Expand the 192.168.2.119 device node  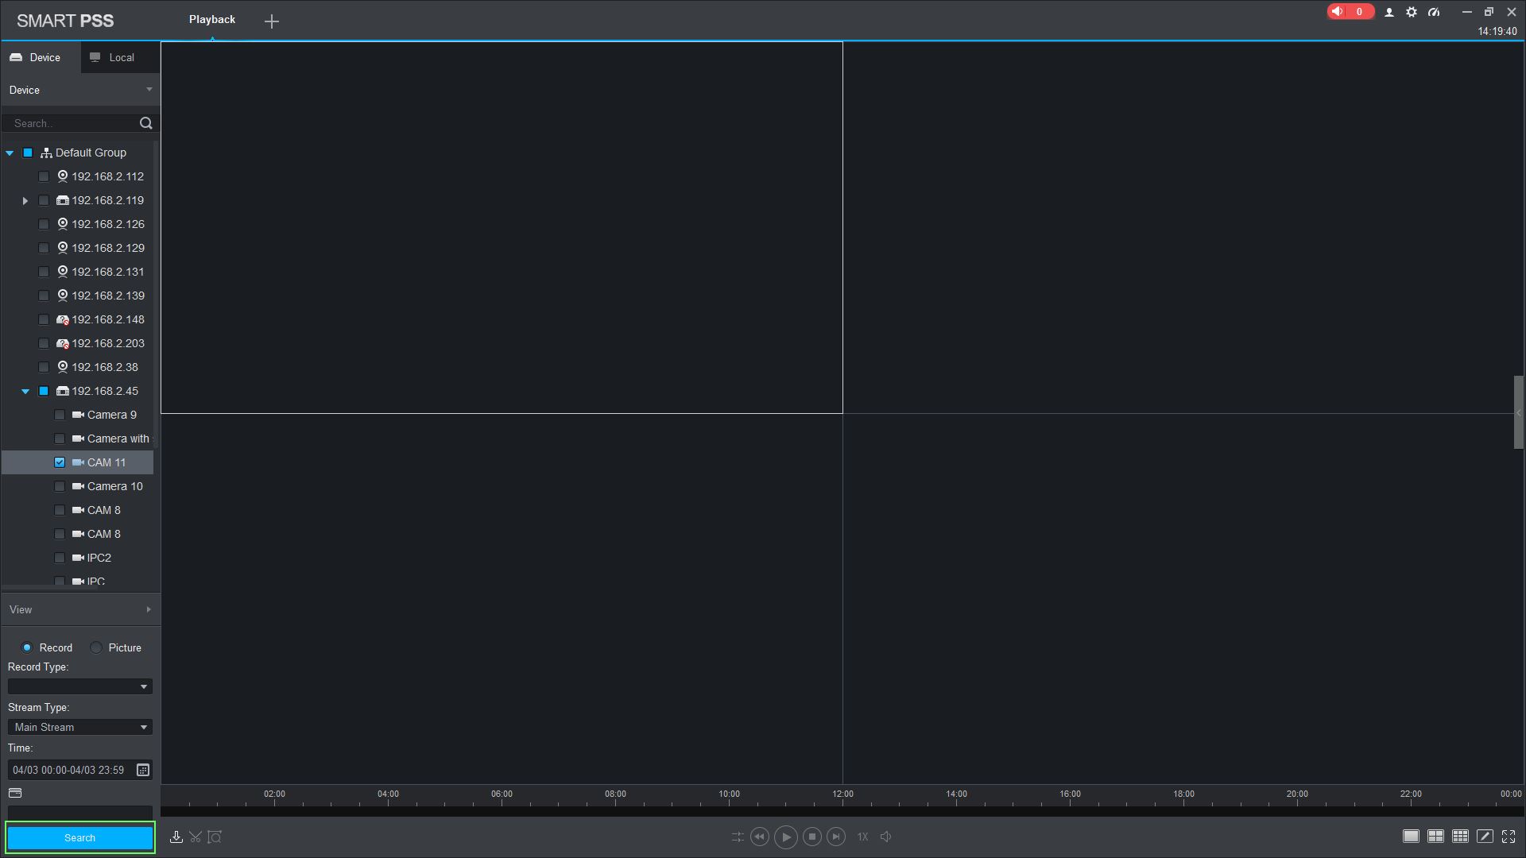[x=25, y=201]
